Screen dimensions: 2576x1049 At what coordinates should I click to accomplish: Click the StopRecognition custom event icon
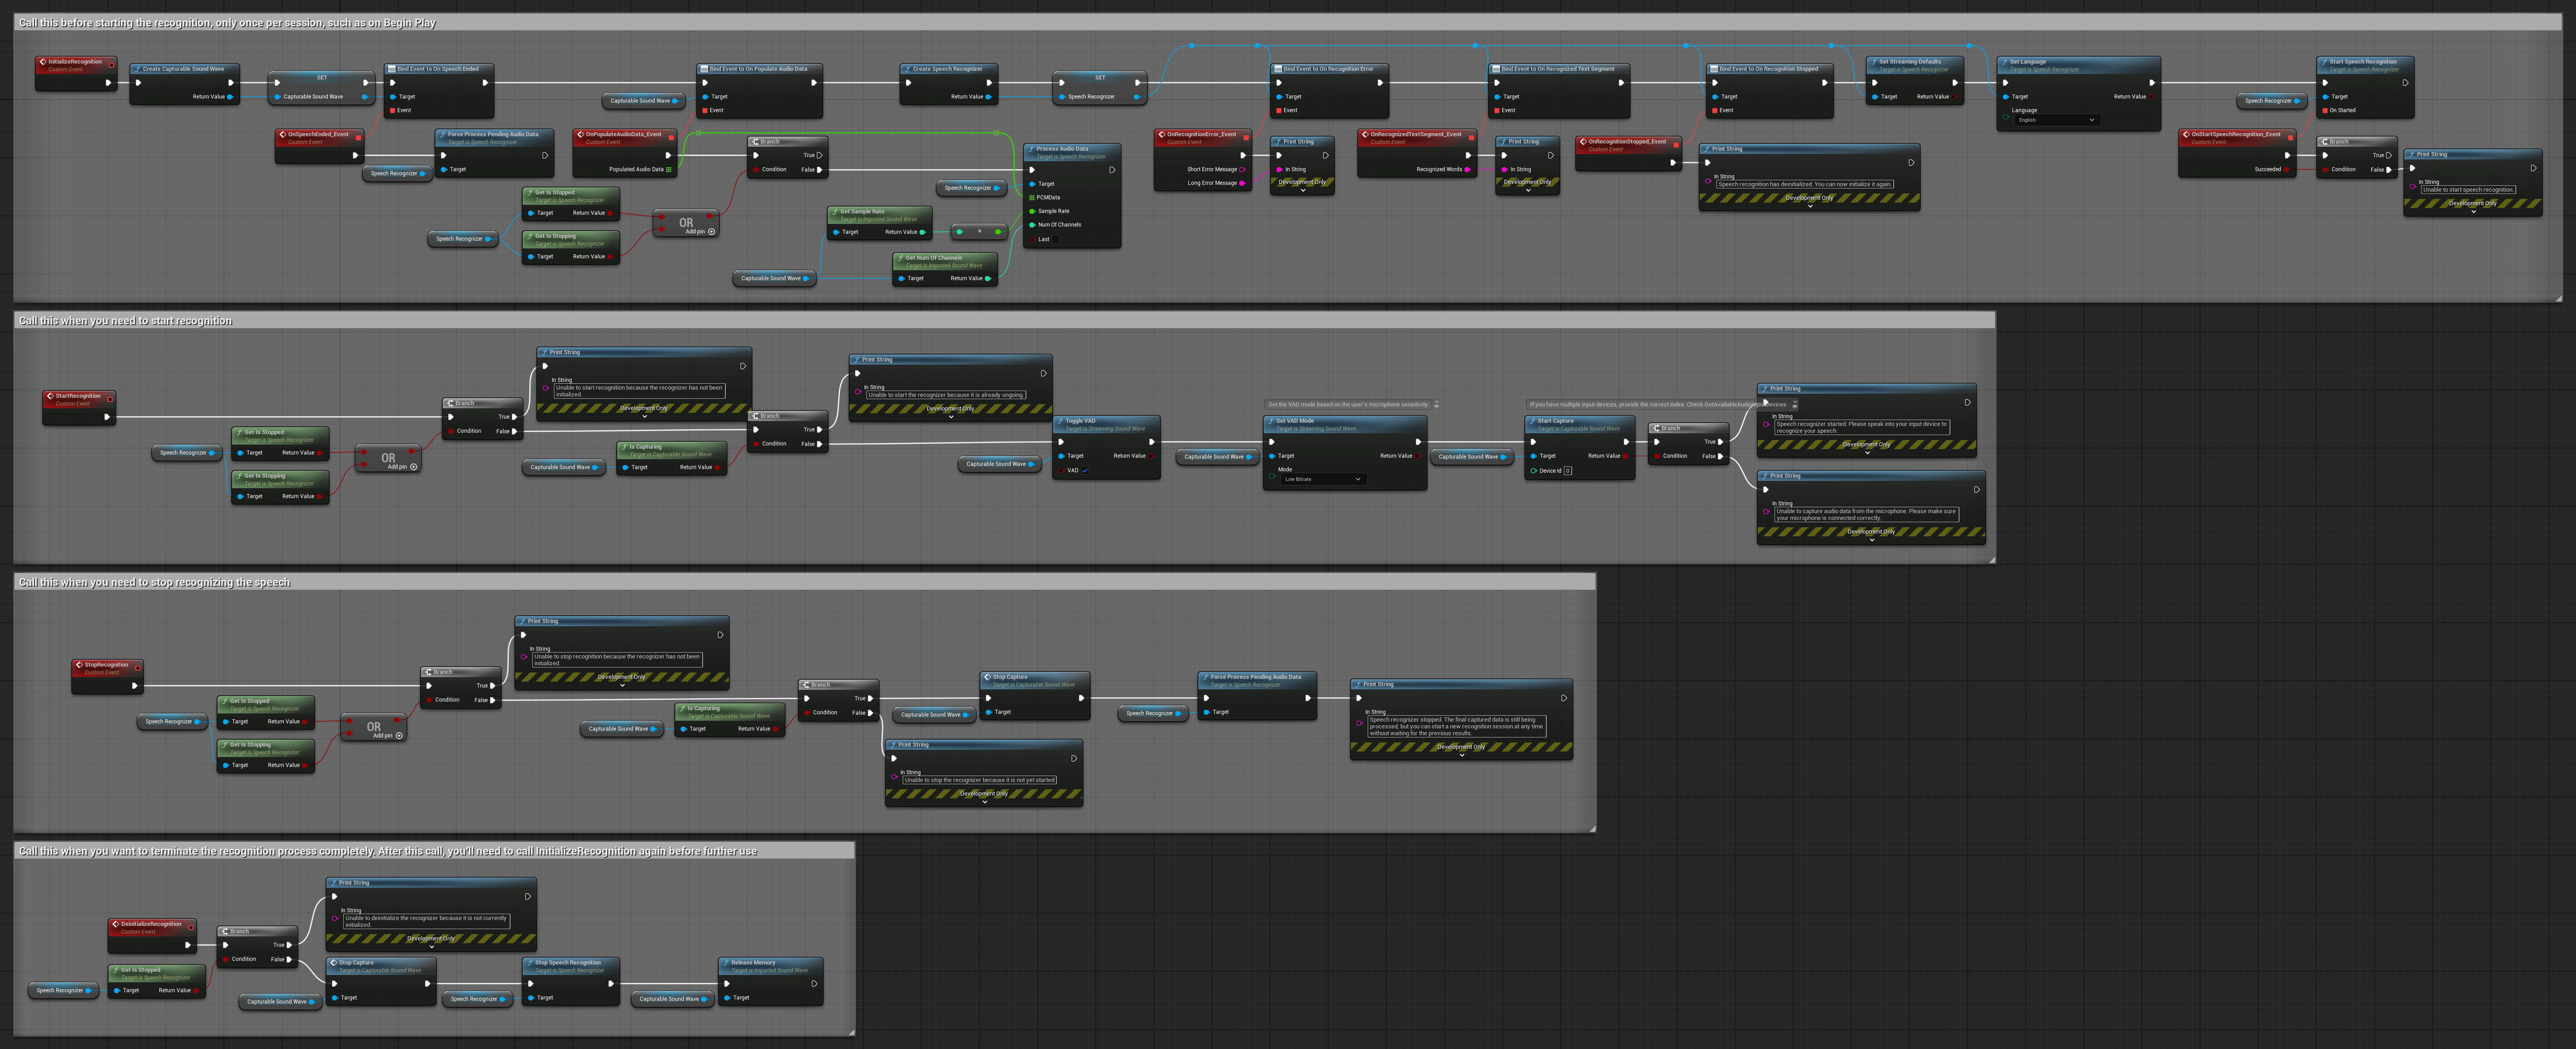tap(79, 665)
